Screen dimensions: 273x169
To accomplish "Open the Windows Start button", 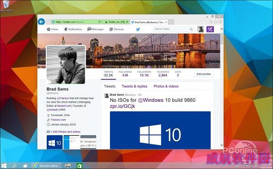I will pos(4,166).
